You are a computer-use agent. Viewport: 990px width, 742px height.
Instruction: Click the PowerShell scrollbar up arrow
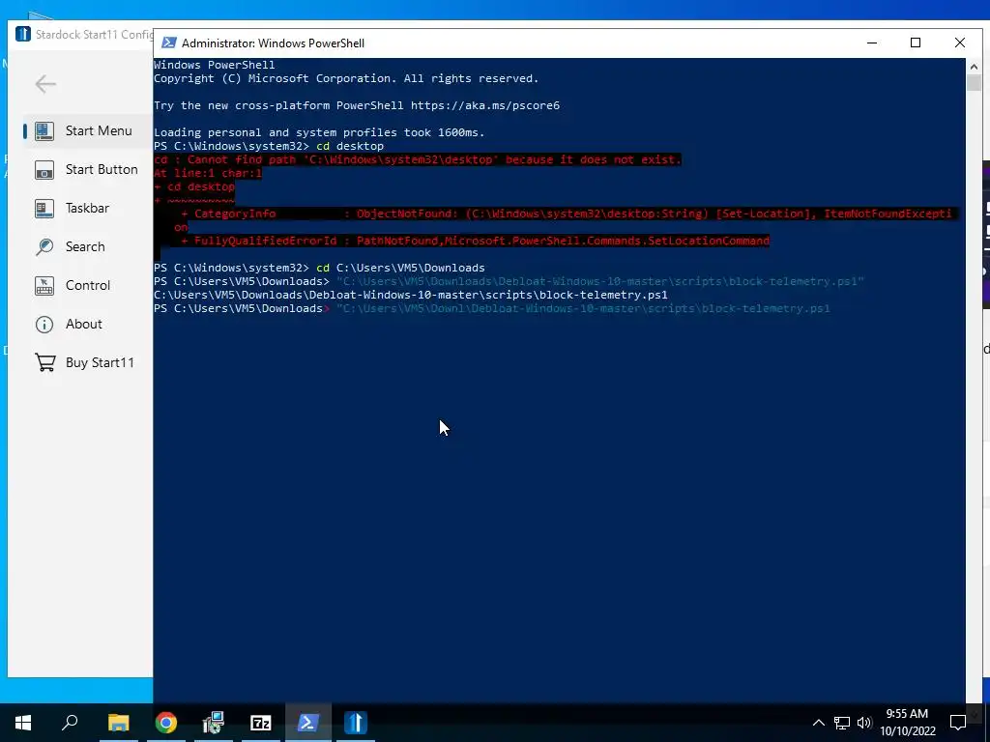click(974, 67)
